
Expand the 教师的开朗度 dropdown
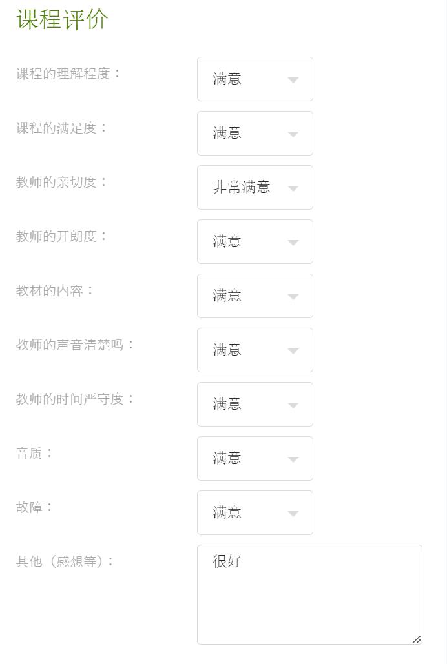coord(255,241)
